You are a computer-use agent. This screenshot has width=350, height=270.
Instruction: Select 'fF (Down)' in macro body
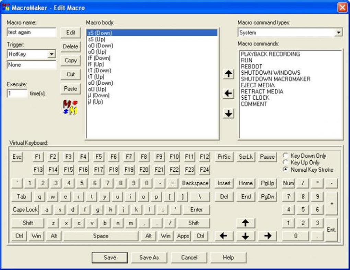152,58
